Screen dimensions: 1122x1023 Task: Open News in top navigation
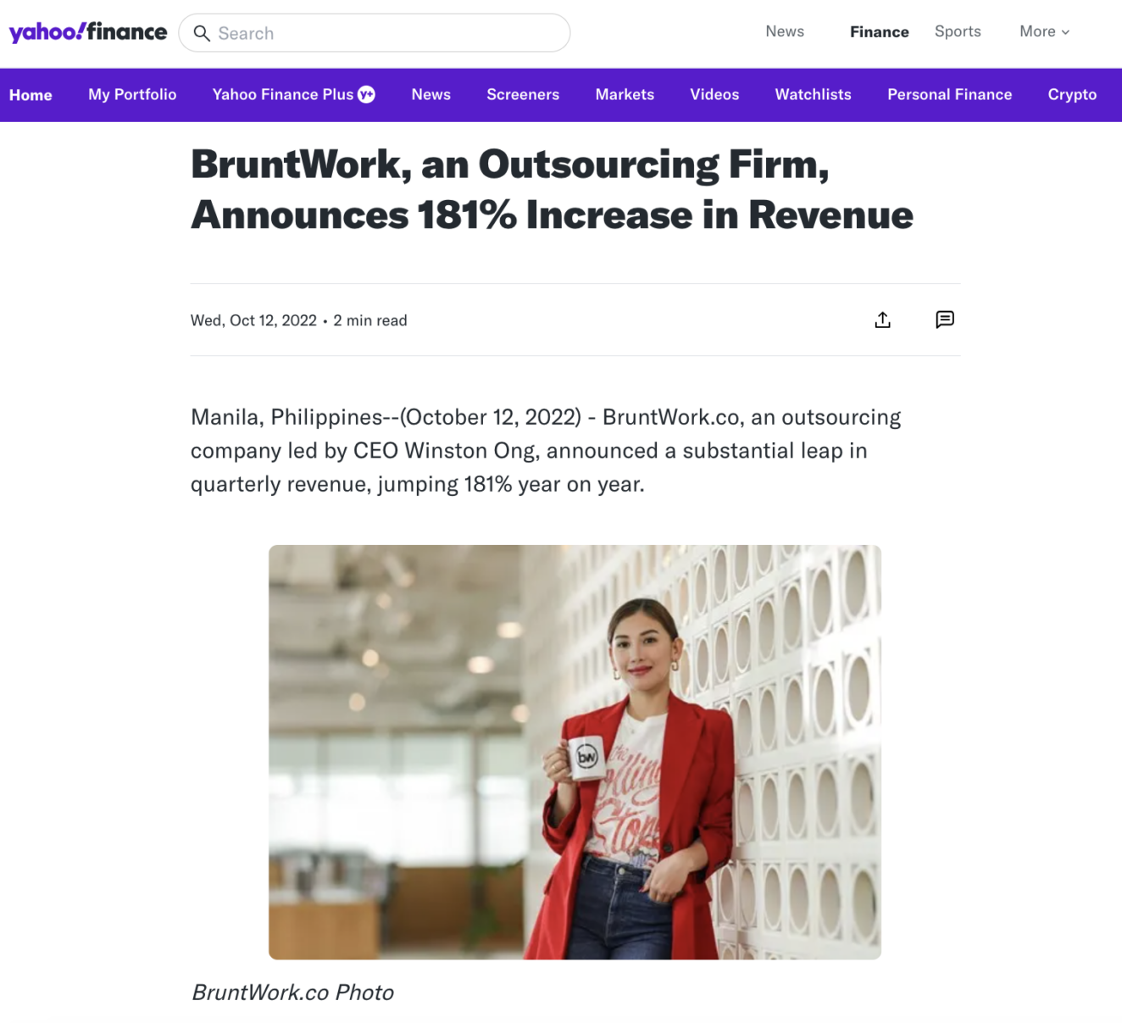click(785, 31)
